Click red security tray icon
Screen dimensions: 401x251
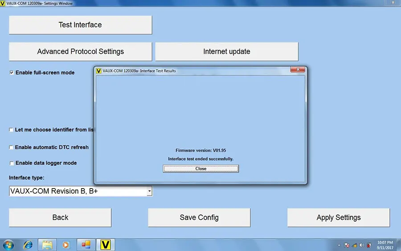(369, 245)
